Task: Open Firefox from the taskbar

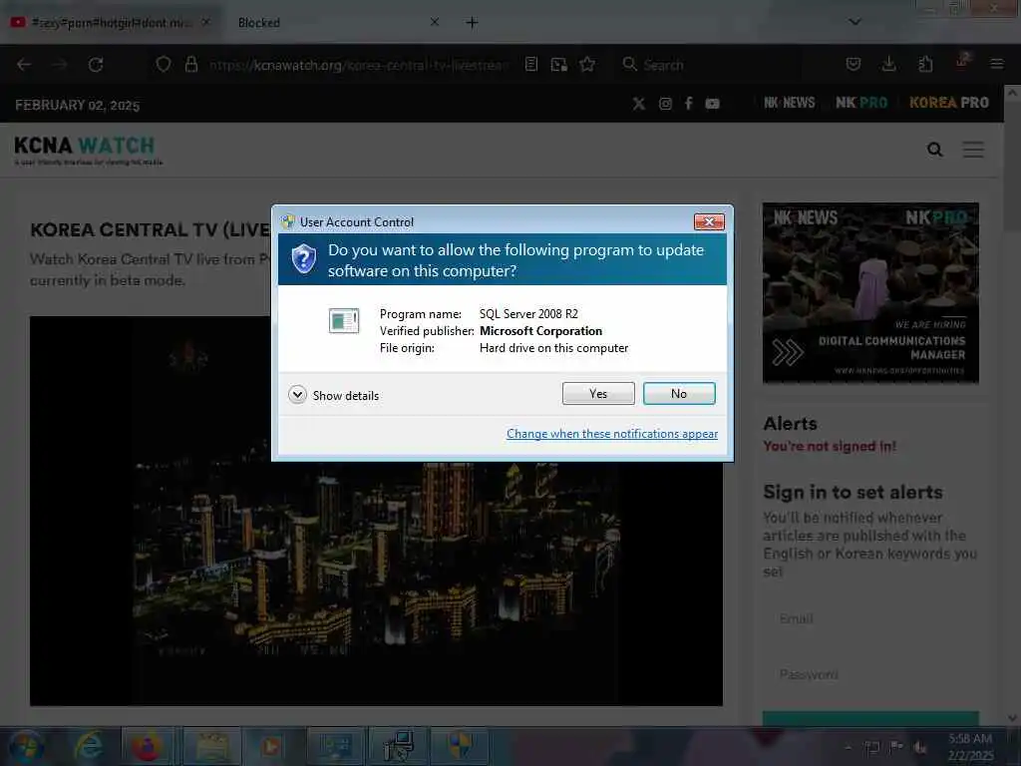Action: pos(148,746)
